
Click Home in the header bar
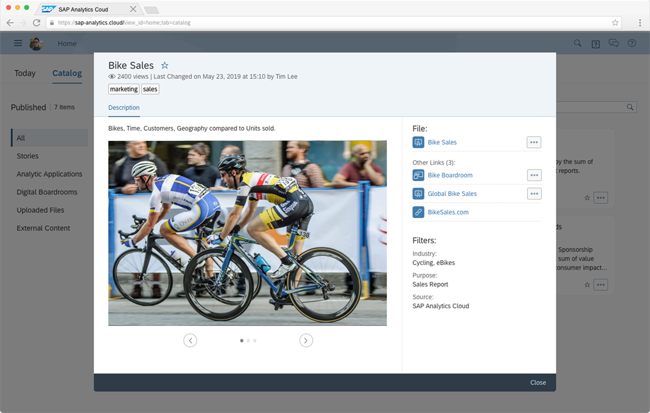pos(67,44)
